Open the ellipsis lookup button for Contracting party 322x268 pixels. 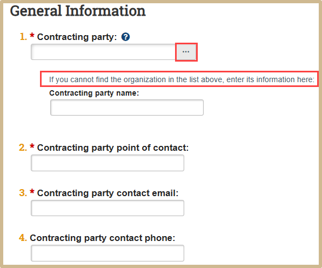point(186,52)
